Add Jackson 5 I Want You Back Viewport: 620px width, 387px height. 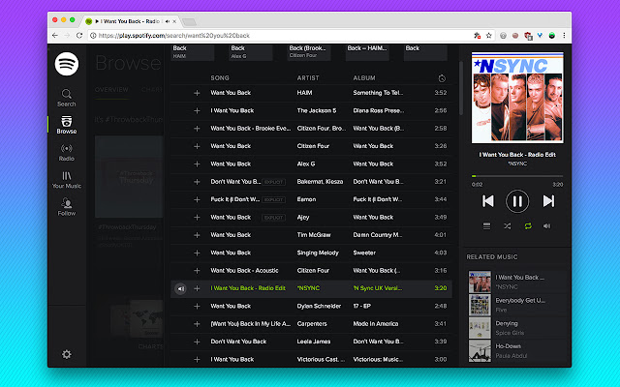(197, 110)
